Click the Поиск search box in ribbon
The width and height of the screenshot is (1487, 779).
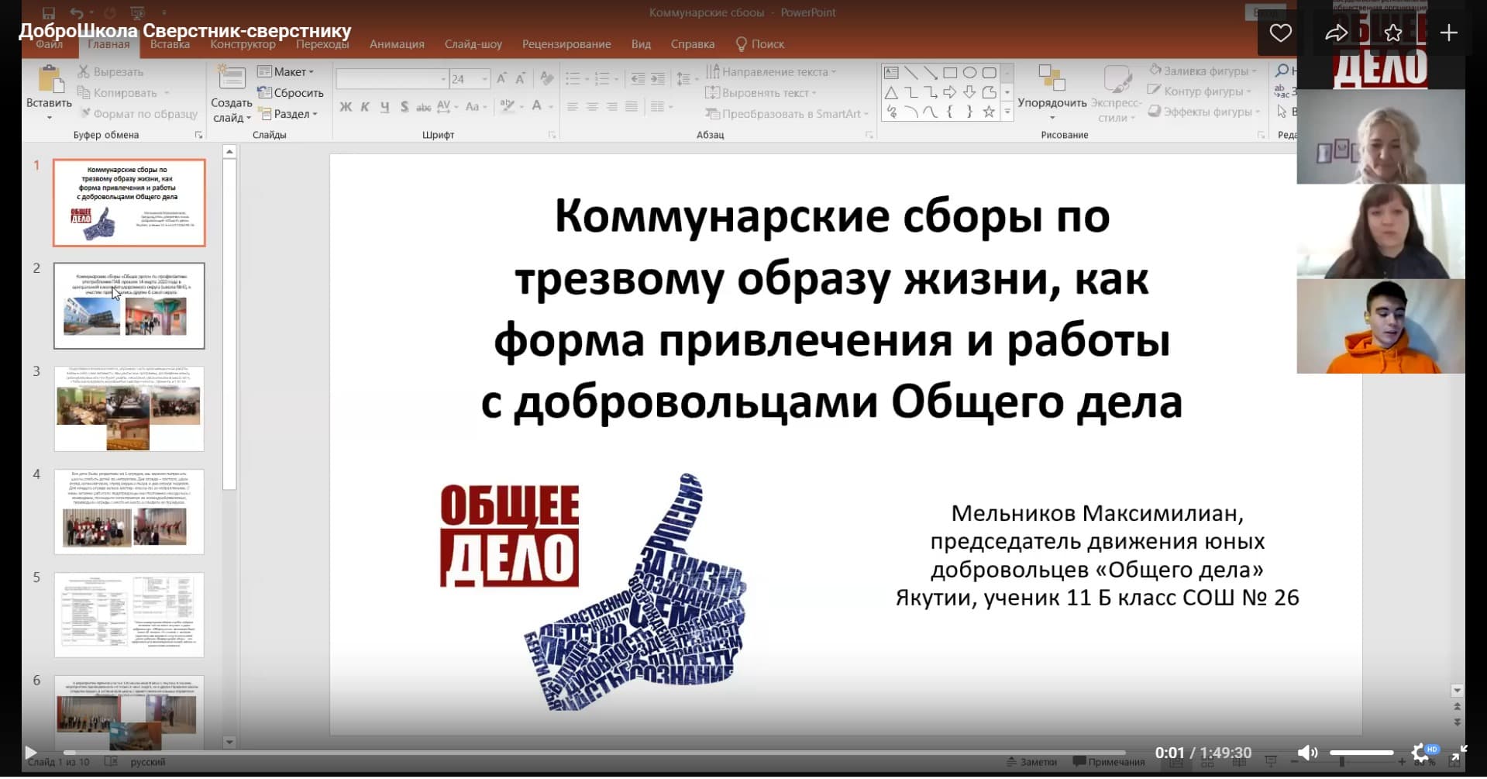[x=760, y=44]
